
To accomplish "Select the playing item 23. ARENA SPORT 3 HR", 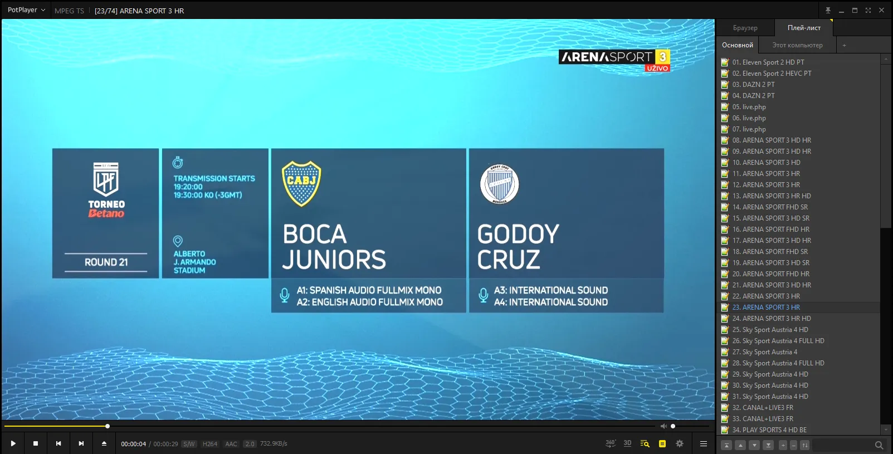I will coord(799,307).
